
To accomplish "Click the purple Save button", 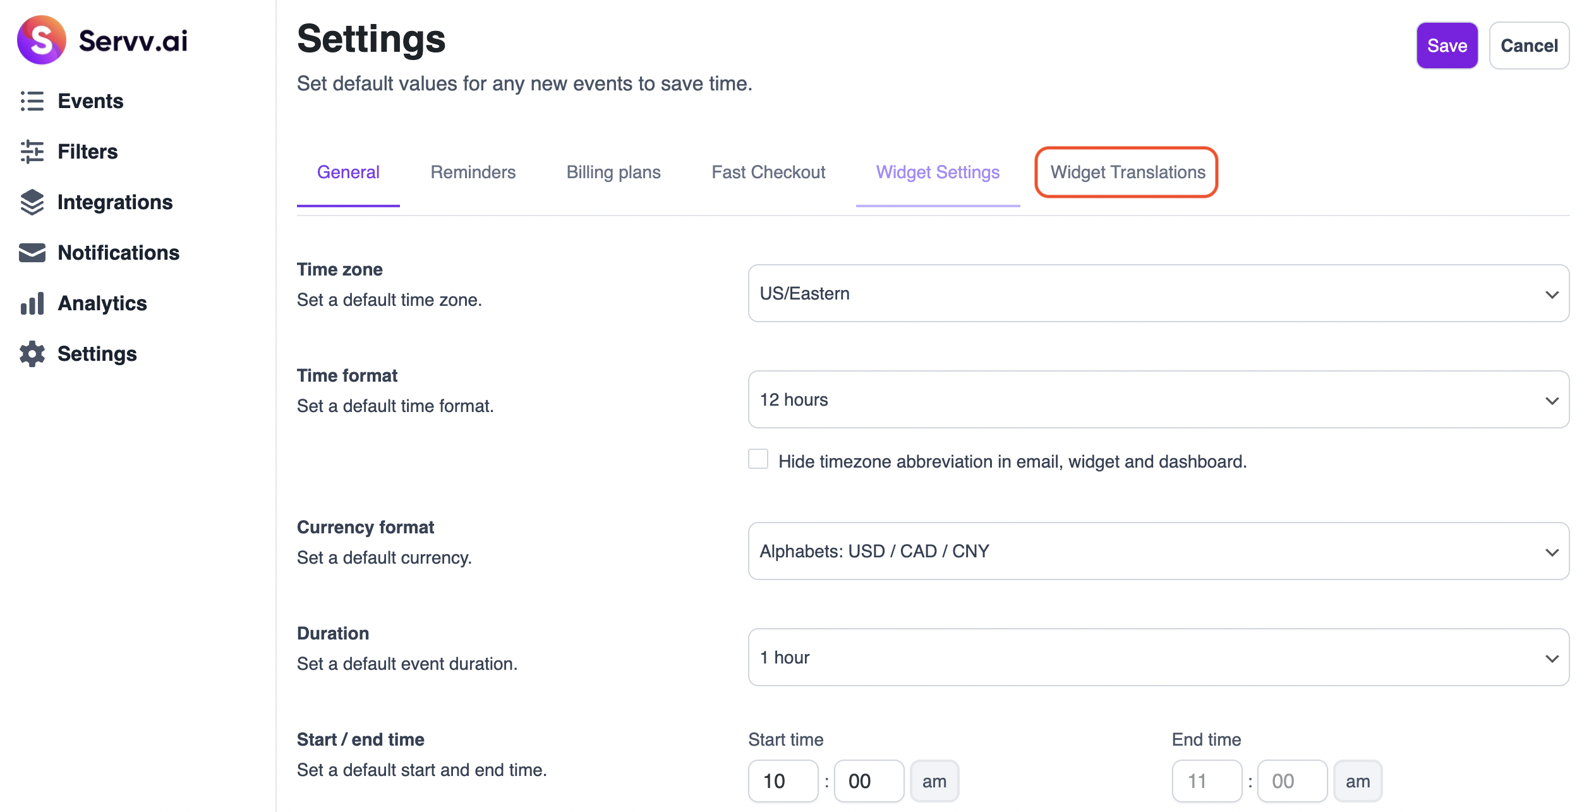I will (1446, 45).
